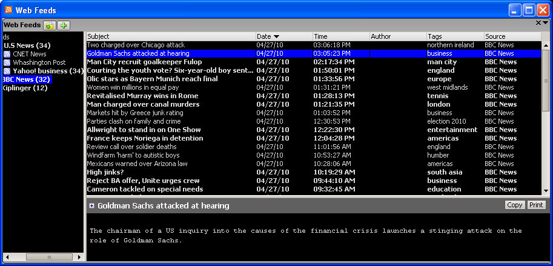Click the feed tree horizontal scrollbar thumb
Screen dimensions: 553x266
(x=49, y=257)
